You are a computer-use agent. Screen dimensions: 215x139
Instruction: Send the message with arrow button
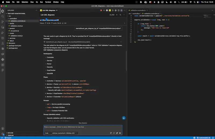tap(120, 133)
